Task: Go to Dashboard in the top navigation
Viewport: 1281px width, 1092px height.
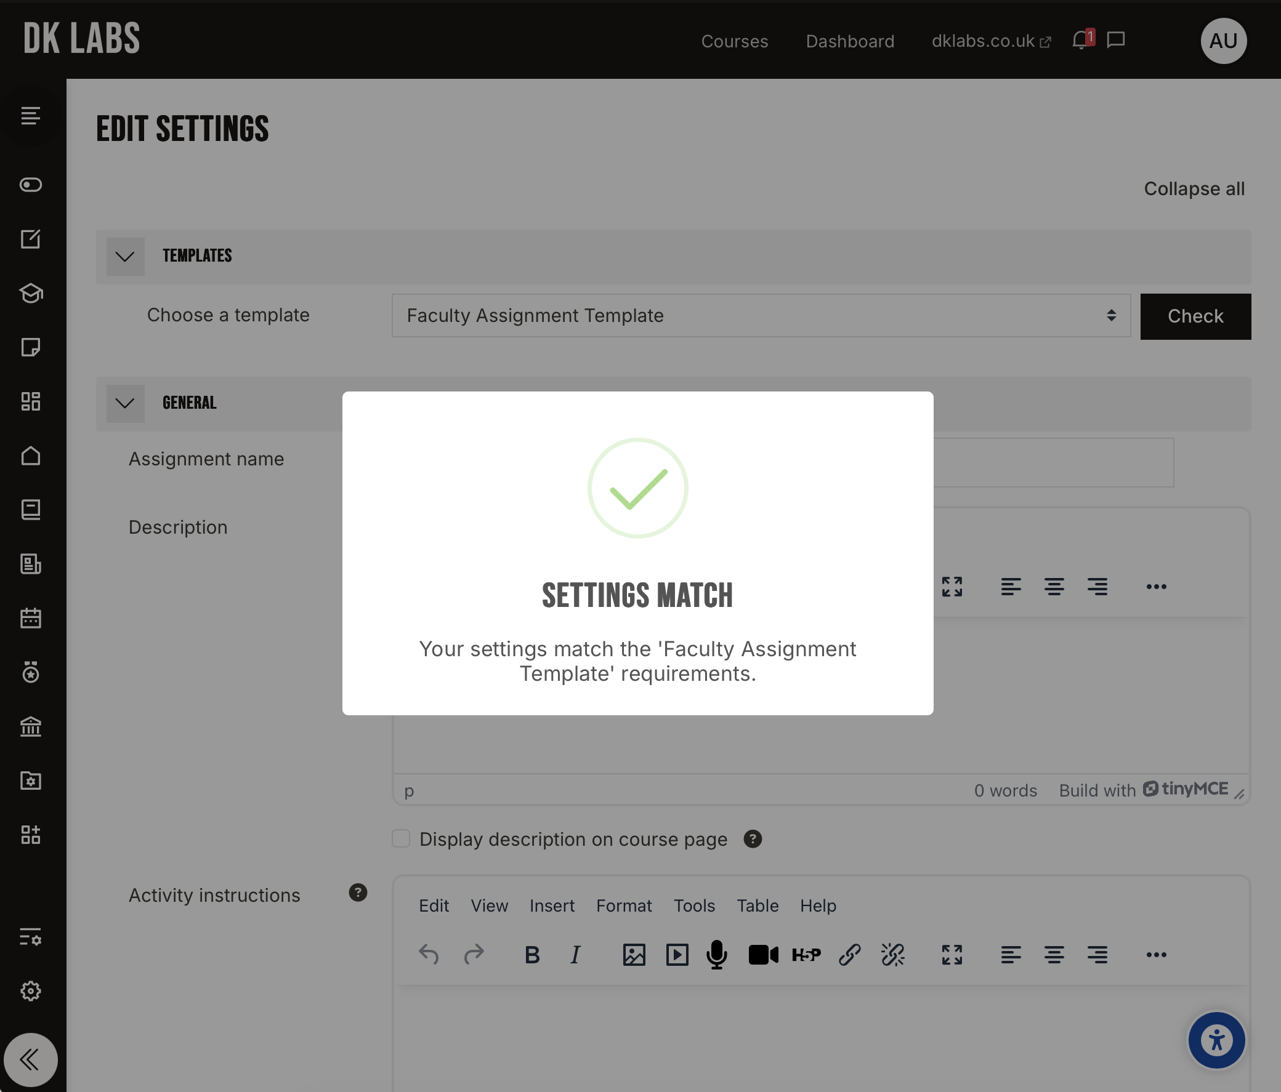Action: click(x=850, y=41)
